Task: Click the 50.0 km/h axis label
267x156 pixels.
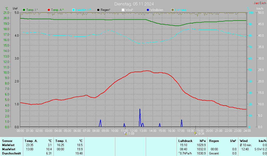Action: [x=261, y=13]
